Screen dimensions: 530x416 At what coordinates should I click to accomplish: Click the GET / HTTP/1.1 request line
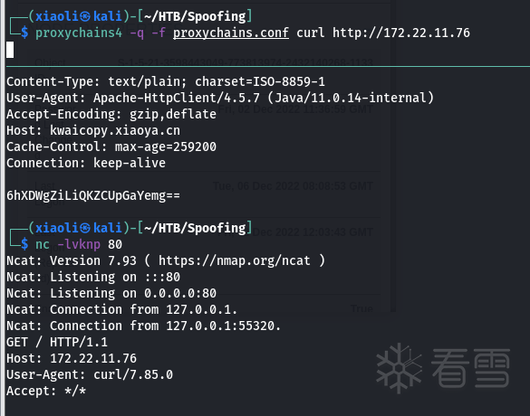57,343
